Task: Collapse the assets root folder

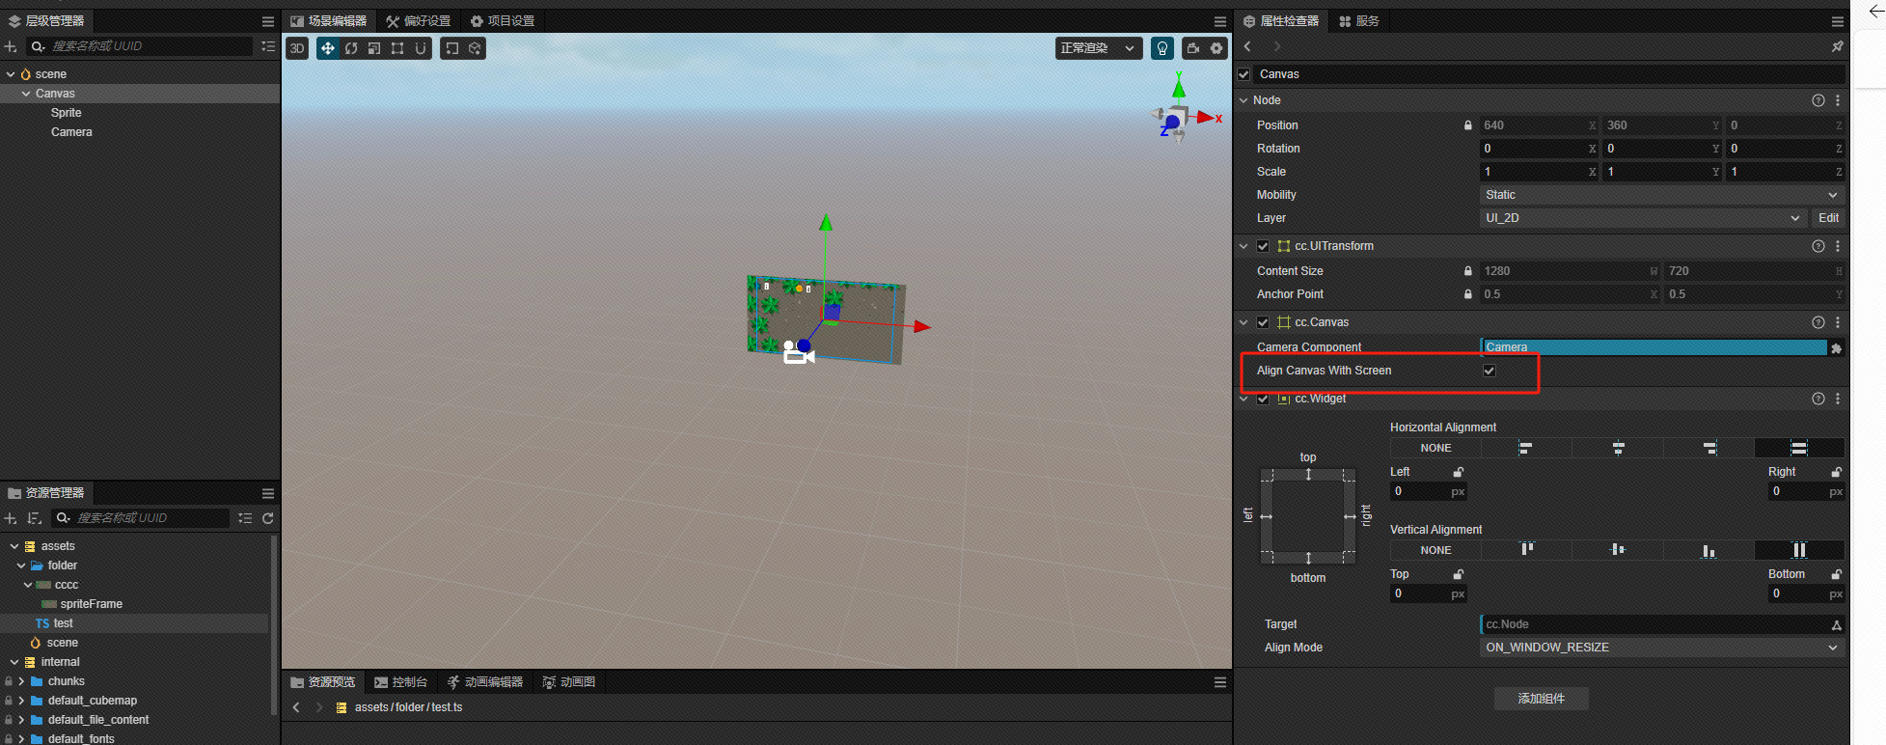Action: (x=14, y=546)
